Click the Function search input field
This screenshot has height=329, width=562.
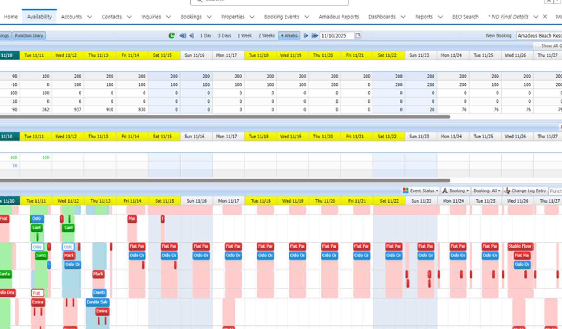[555, 191]
